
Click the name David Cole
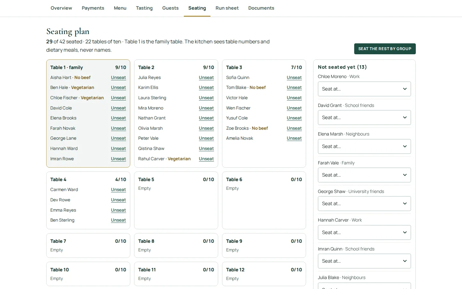click(x=61, y=108)
